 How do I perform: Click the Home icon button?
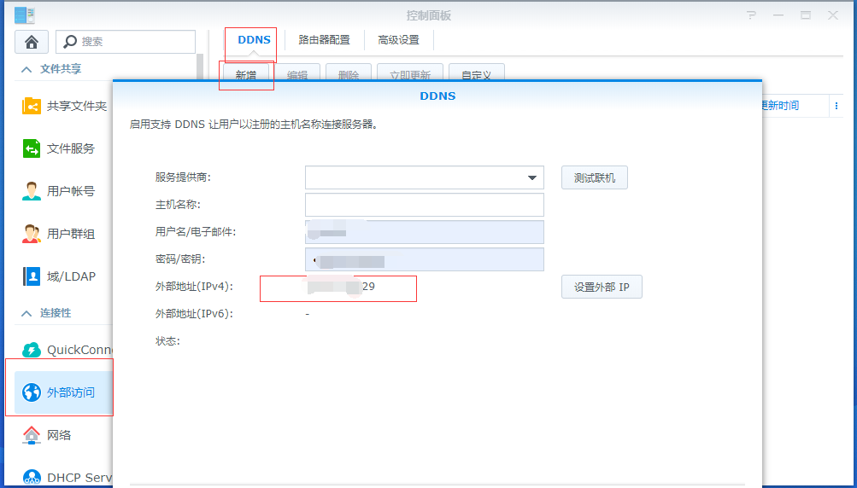tap(32, 42)
